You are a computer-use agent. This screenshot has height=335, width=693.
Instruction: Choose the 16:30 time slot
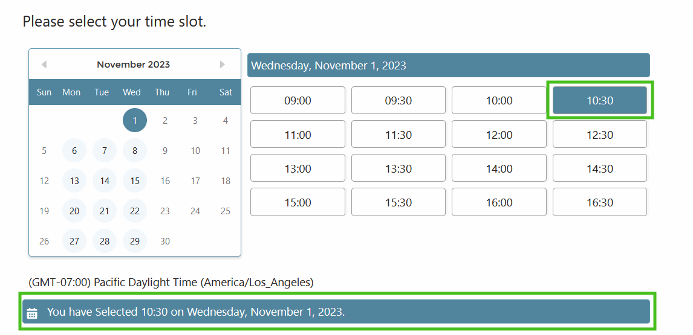pos(599,202)
